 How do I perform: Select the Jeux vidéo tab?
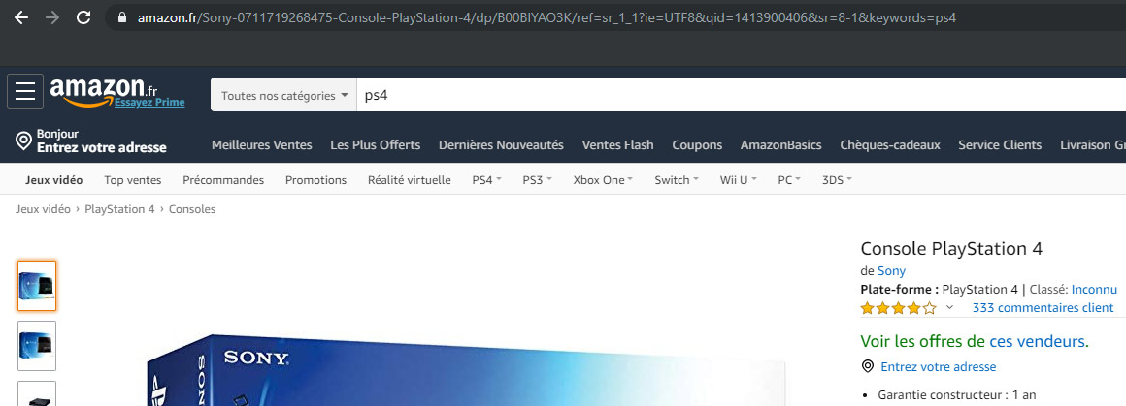[x=53, y=180]
